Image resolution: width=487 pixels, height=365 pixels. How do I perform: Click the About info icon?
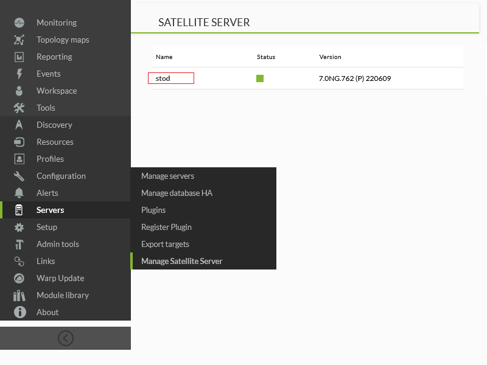point(19,312)
